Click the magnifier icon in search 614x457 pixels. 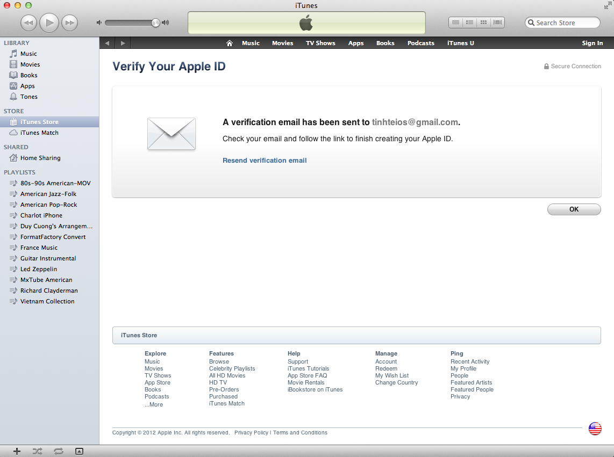[x=531, y=23]
